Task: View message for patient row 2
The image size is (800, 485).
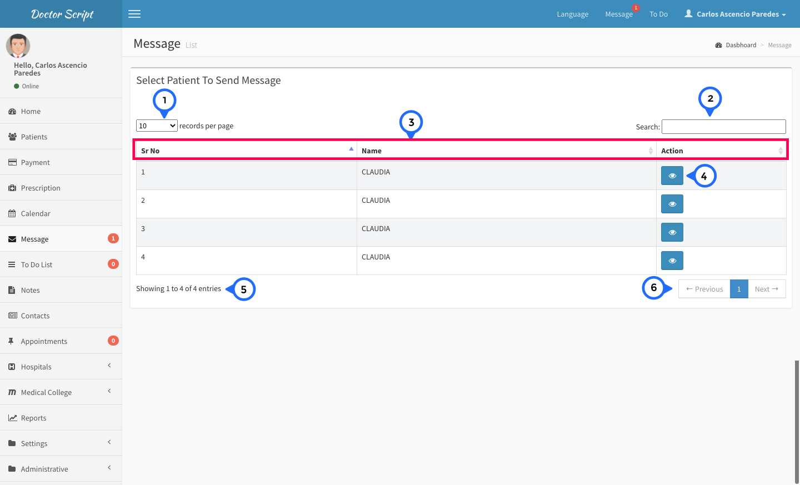Action: 672,204
